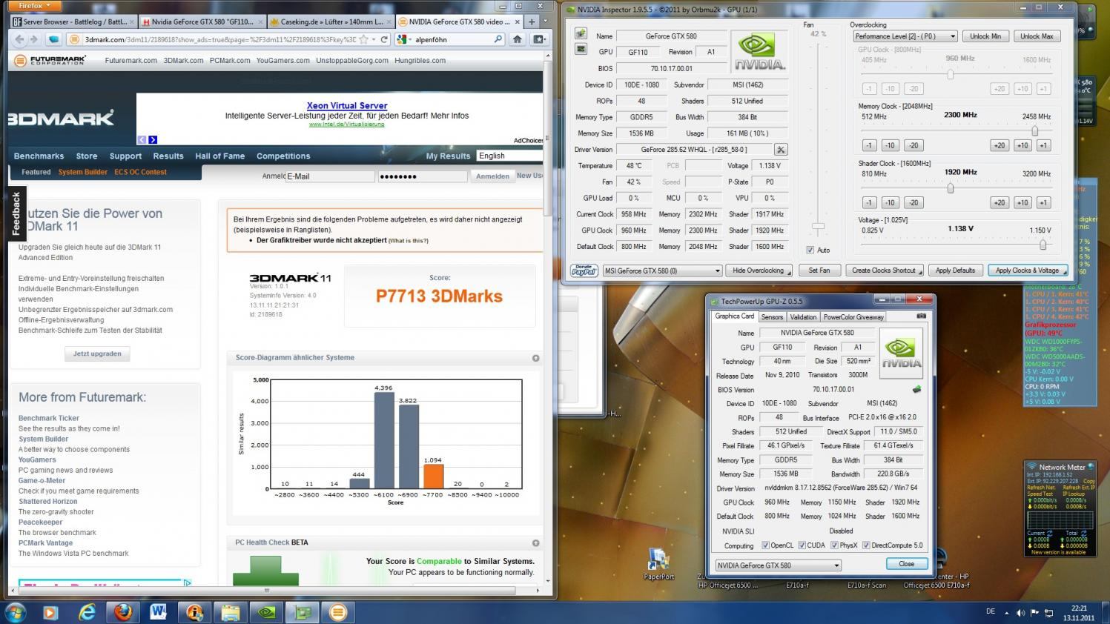The height and width of the screenshot is (624, 1110).
Task: Toggle the OpenCL checkbox in GPU-Z
Action: [x=766, y=545]
